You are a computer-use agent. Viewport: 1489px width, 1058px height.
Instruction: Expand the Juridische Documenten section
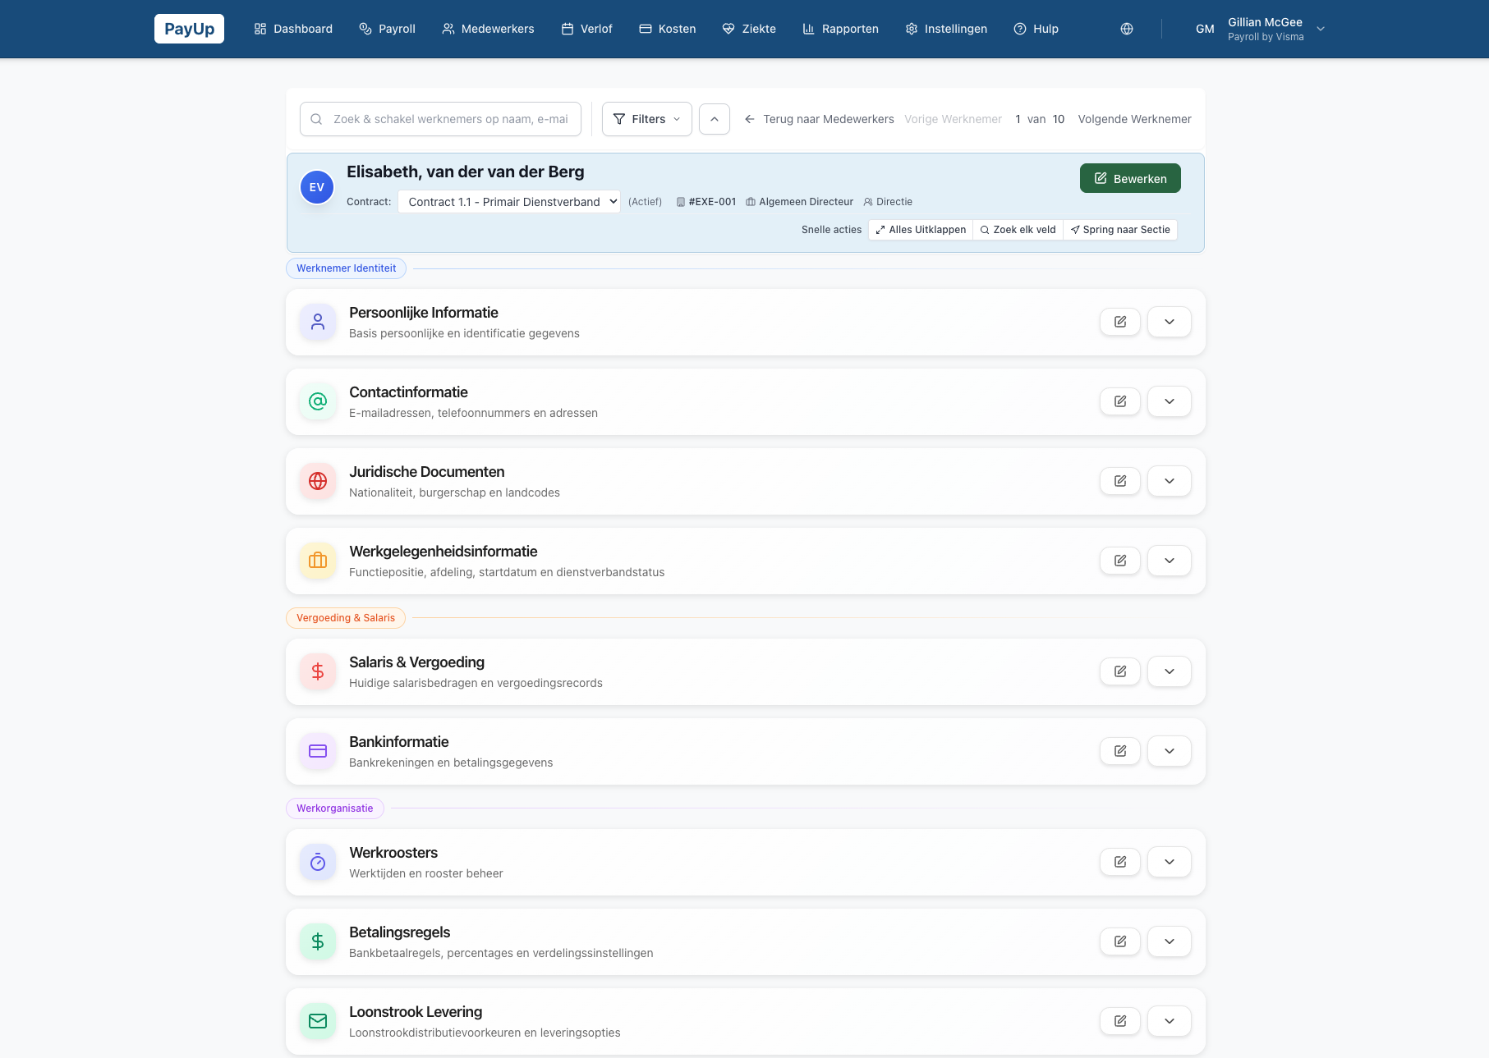pyautogui.click(x=1169, y=481)
